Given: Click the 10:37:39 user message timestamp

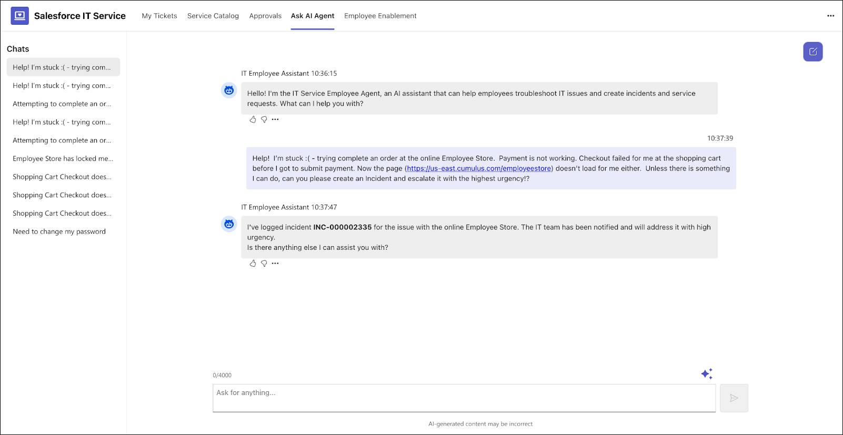Looking at the screenshot, I should [x=720, y=138].
